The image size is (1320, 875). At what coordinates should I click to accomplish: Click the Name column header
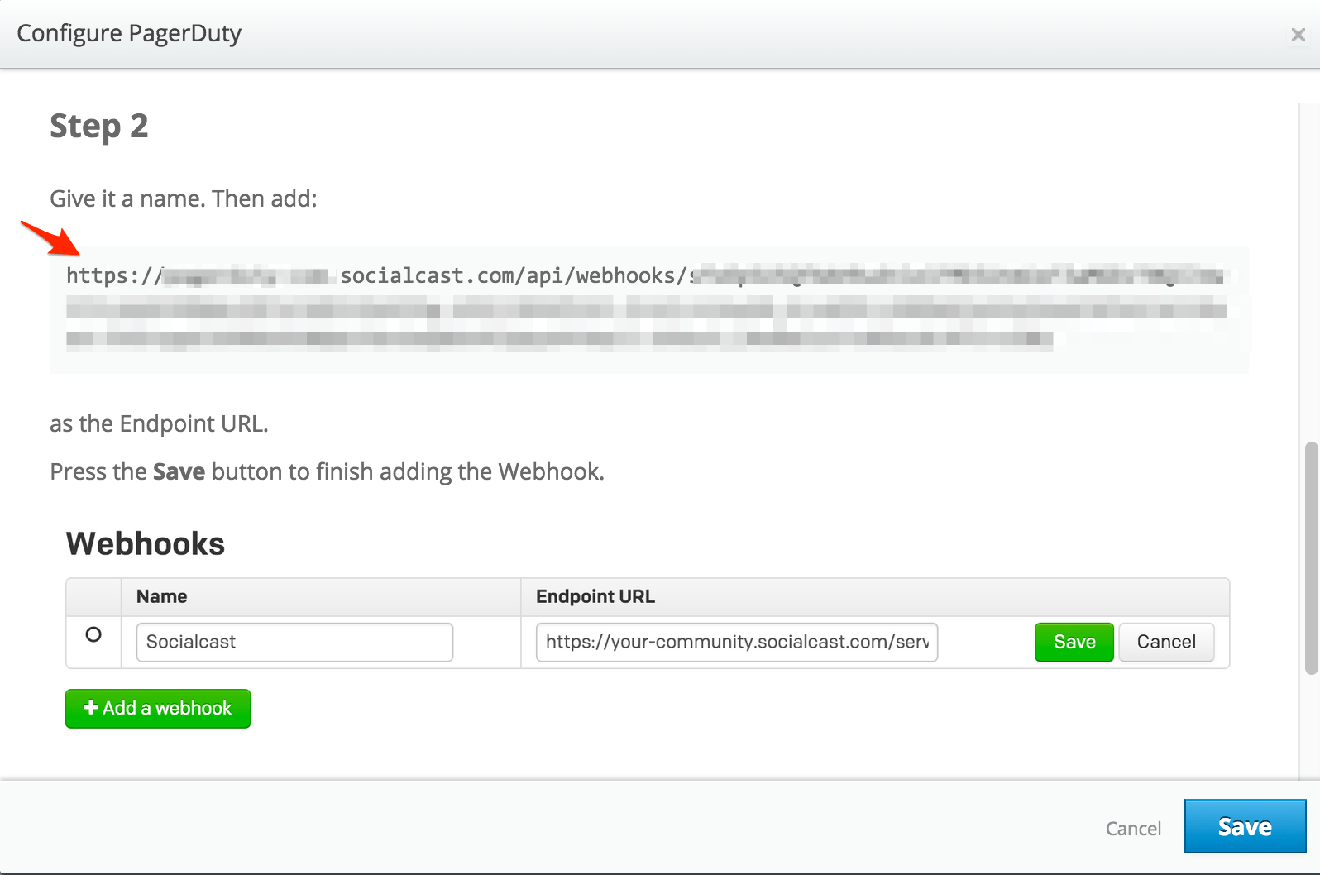[x=160, y=596]
